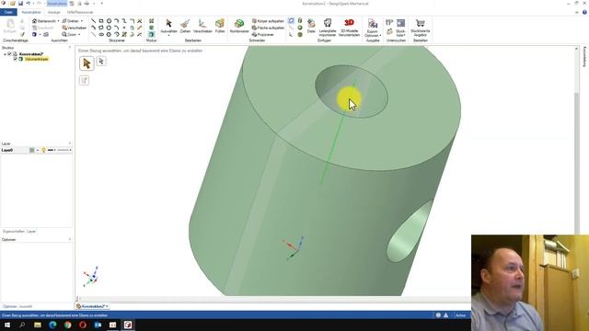Pick the ellipse sketch tool
The height and width of the screenshot is (331, 589).
click(101, 35)
